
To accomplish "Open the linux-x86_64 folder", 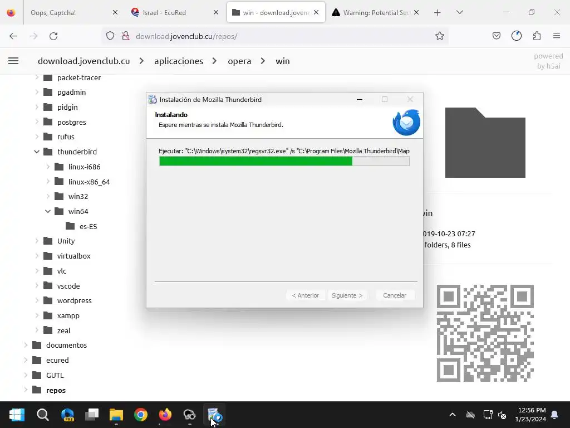I will pyautogui.click(x=89, y=182).
